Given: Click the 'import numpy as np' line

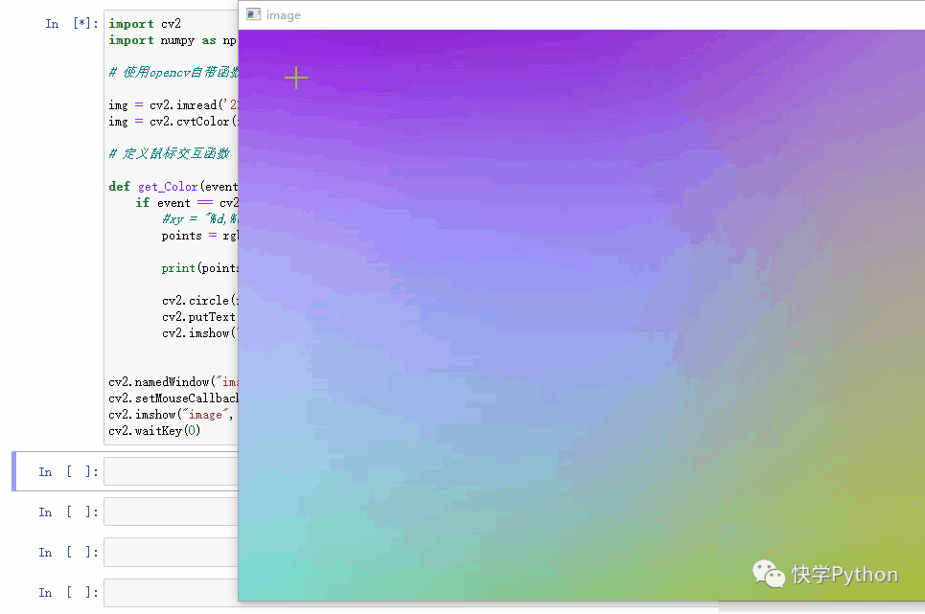Looking at the screenshot, I should pos(173,40).
